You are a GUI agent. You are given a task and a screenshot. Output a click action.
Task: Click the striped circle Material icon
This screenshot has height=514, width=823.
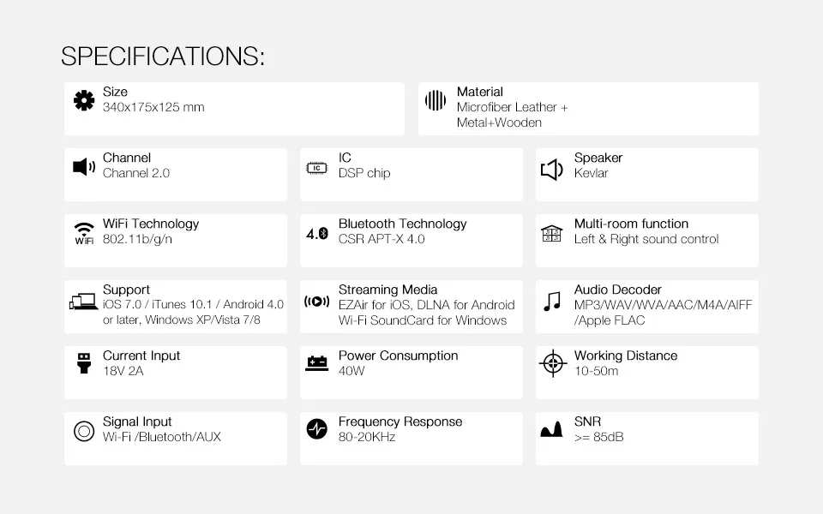pos(436,100)
